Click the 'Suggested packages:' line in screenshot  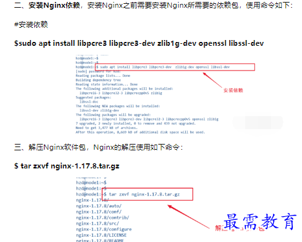point(94,97)
